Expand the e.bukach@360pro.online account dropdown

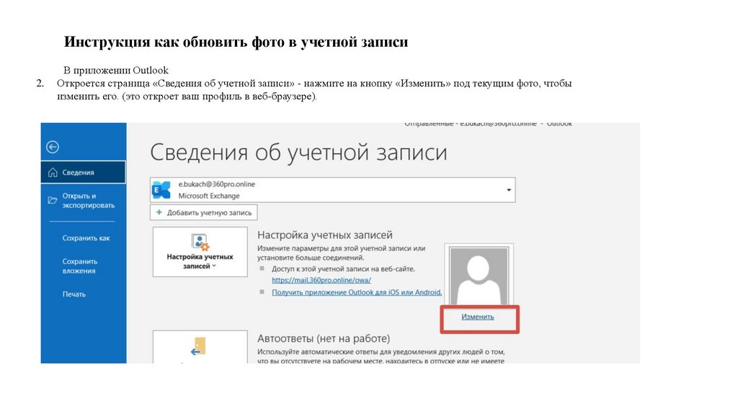[509, 190]
